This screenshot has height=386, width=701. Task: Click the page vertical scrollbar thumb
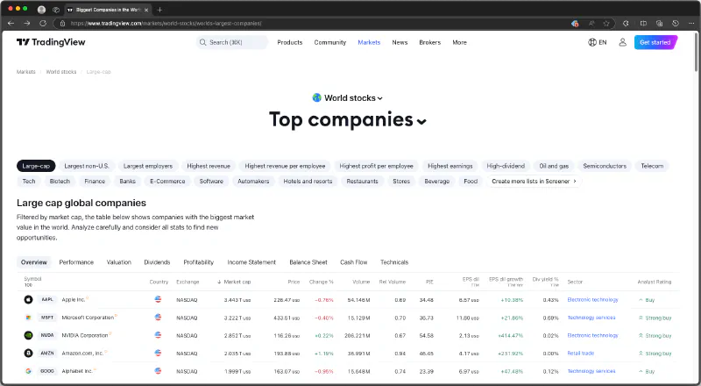tap(697, 52)
